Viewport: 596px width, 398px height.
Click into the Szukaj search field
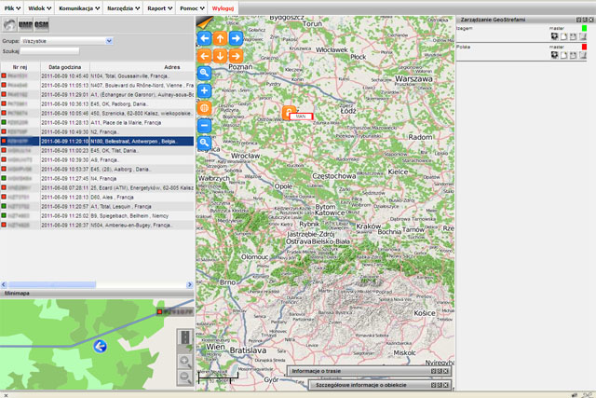click(x=49, y=51)
